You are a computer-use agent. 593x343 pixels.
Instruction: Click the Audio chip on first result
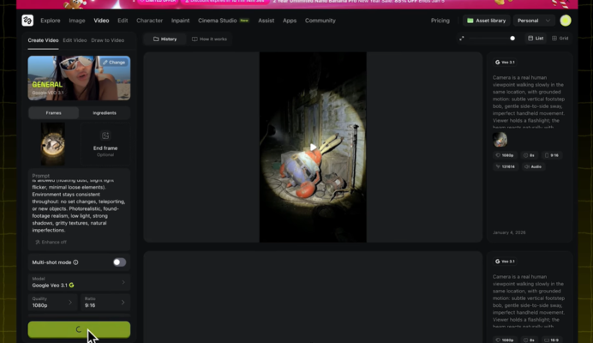tap(533, 166)
